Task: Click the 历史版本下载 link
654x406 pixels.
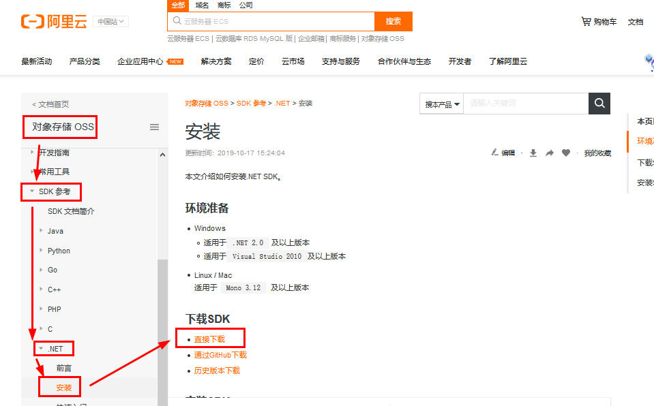Action: pyautogui.click(x=217, y=371)
